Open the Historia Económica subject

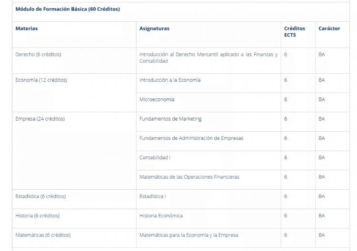(x=161, y=216)
